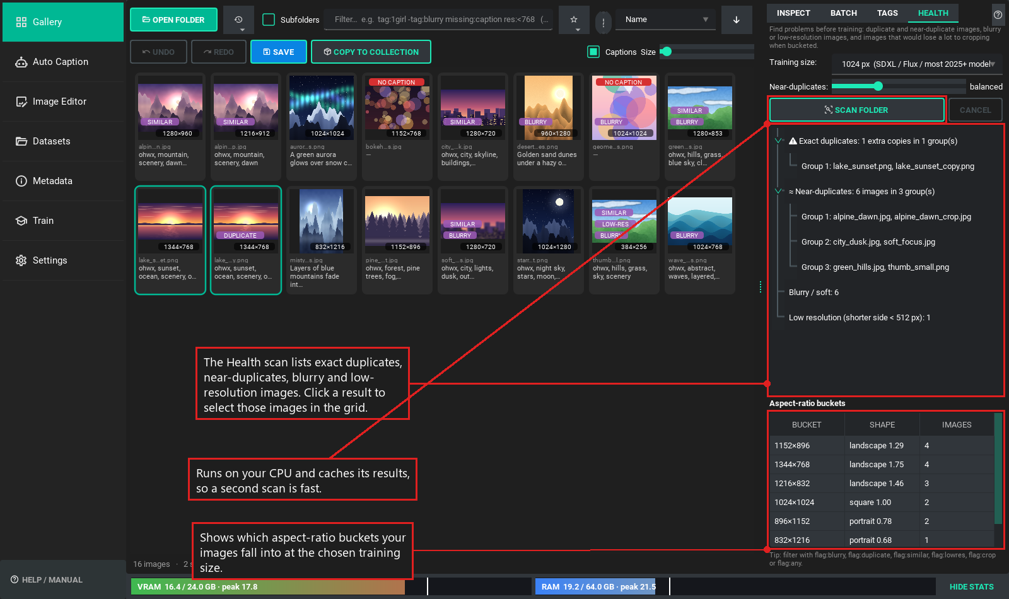
Task: Select the Health tab
Action: pyautogui.click(x=933, y=13)
